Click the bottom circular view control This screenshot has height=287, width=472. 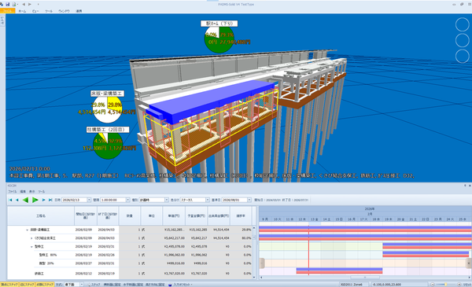pos(462,57)
